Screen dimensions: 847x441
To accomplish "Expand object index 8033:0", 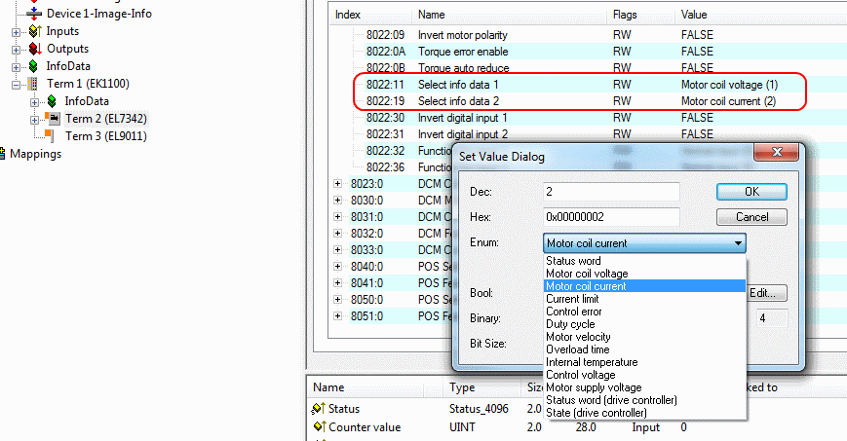I will pyautogui.click(x=337, y=250).
